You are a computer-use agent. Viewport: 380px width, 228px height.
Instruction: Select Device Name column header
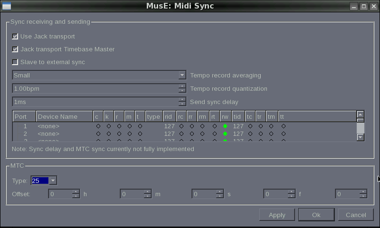65,116
